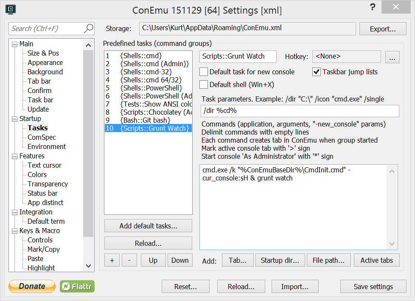Open Environment settings page
Screen dimensions: 415x301
[47, 146]
